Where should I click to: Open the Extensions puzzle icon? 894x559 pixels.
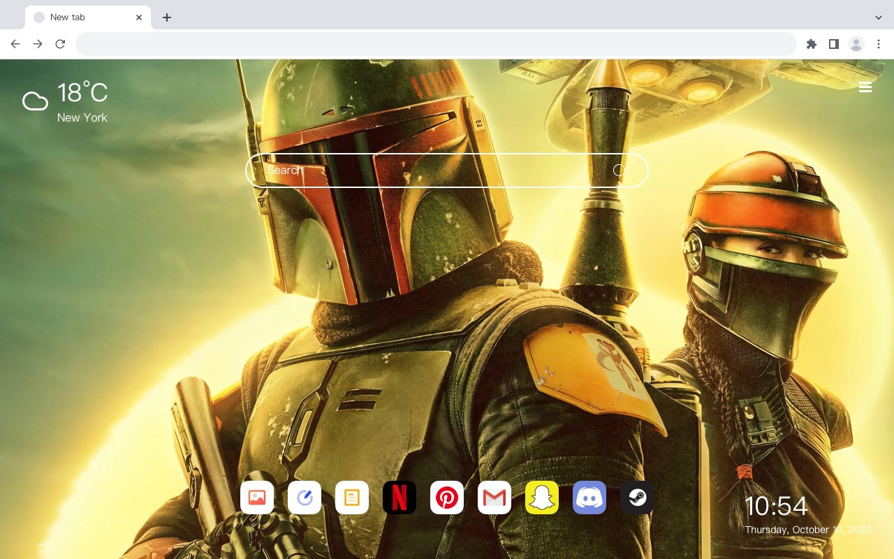pos(811,44)
